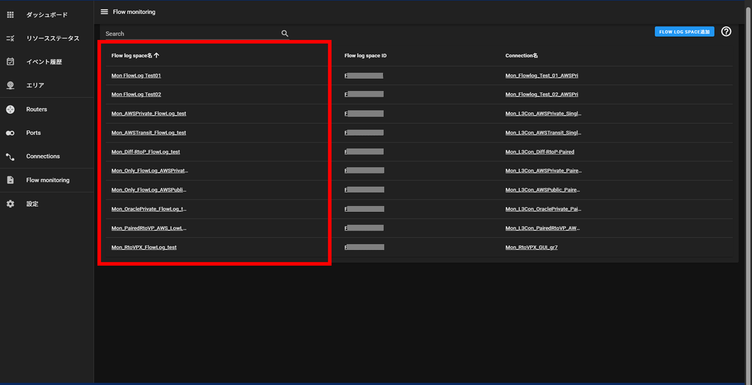Open the Mon_Only_FlowLog_AWSPrivat… link
752x385 pixels.
pos(150,171)
